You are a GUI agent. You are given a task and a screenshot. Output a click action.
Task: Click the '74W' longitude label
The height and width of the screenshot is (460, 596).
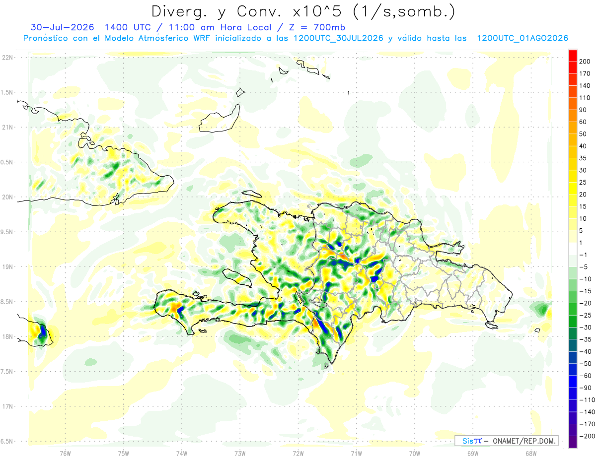[x=182, y=453]
